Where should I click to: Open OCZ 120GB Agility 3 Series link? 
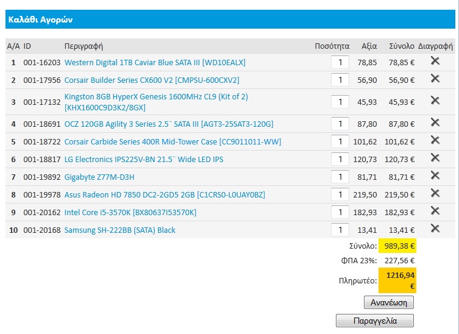point(169,124)
